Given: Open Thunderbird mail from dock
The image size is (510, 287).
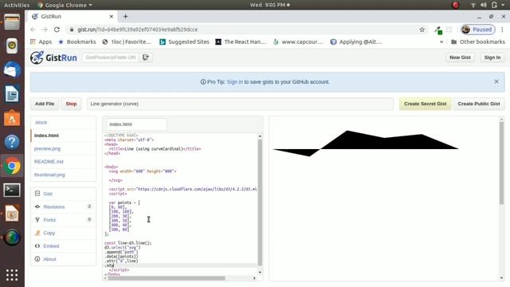Looking at the screenshot, I should click(x=12, y=70).
